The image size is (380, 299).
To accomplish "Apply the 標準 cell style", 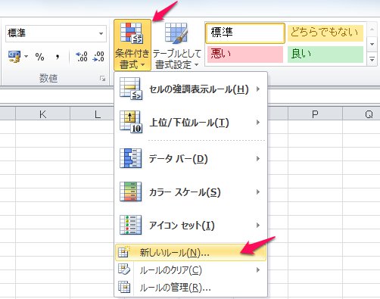I will 245,33.
